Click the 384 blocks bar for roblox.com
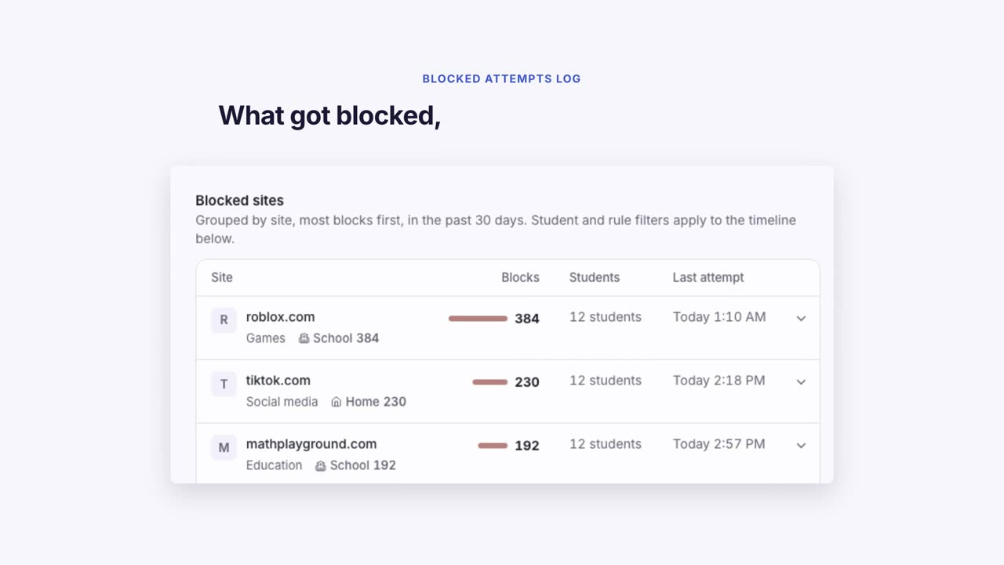 pos(478,319)
